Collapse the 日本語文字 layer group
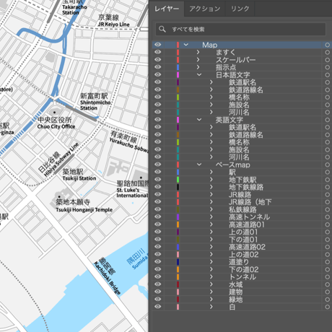 click(199, 74)
